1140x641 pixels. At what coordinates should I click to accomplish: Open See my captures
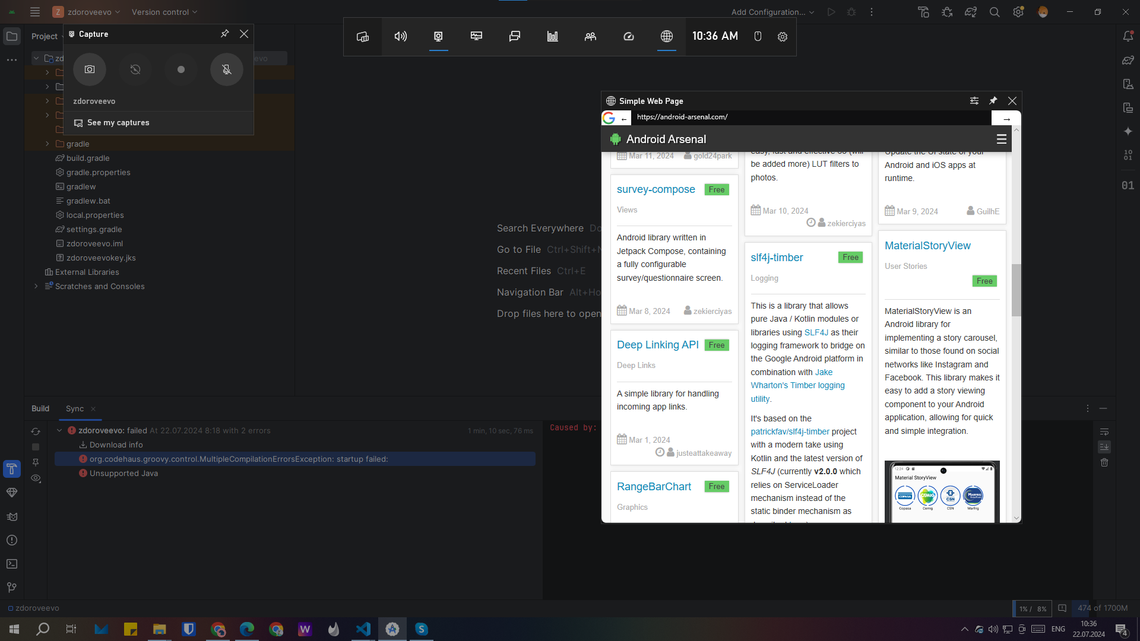(x=112, y=123)
